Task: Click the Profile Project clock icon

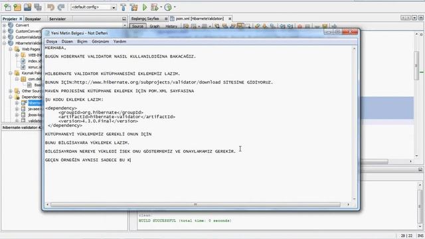Action: pos(168,7)
